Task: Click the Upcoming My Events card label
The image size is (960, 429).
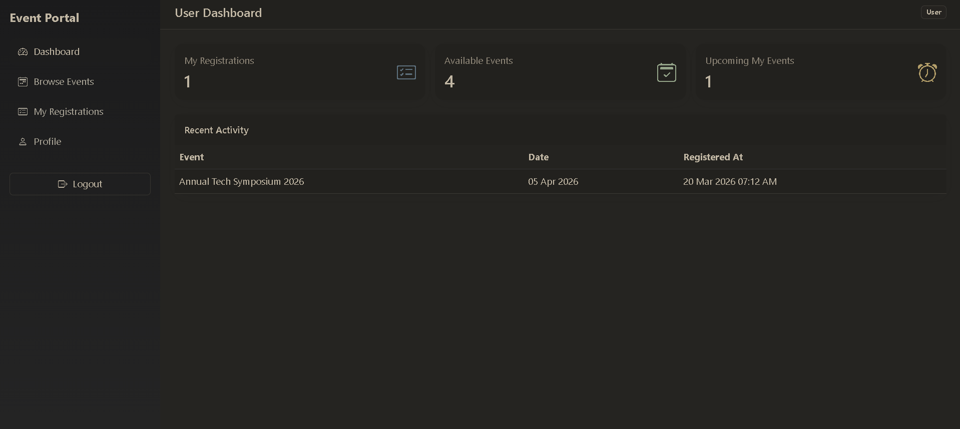Action: (750, 61)
